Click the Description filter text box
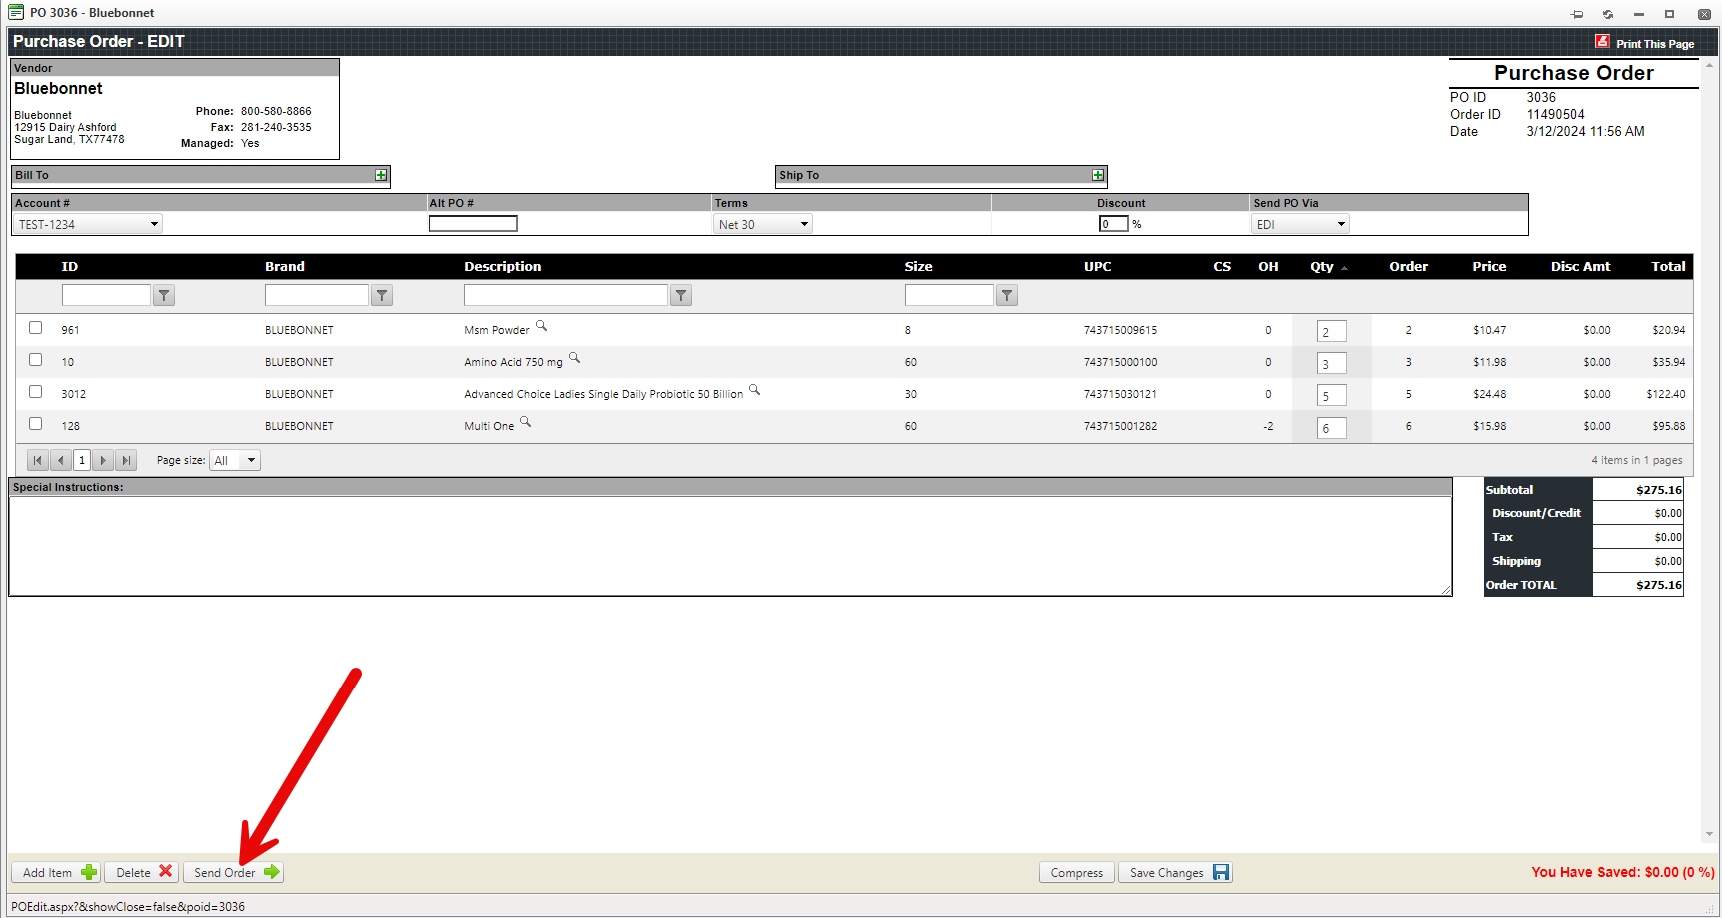This screenshot has width=1722, height=918. (566, 295)
